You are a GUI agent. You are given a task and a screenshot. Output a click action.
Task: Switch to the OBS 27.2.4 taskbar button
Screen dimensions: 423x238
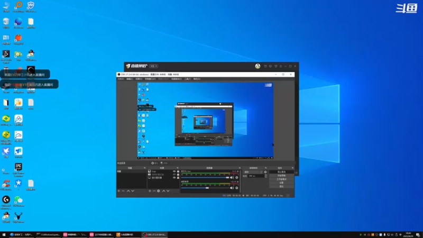155,234
